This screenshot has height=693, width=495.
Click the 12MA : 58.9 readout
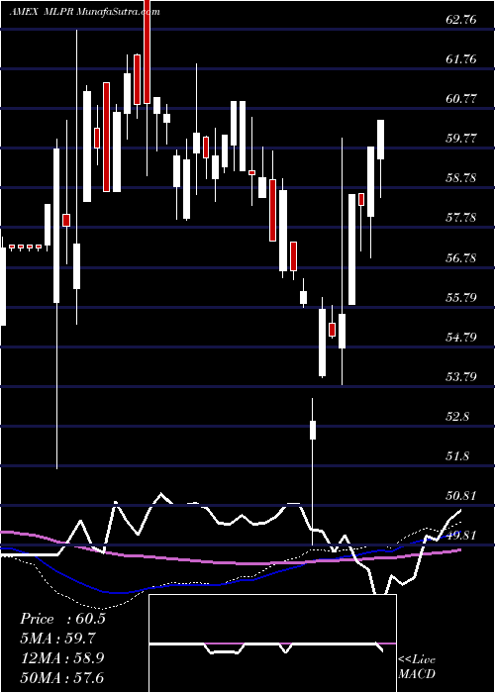pos(62,658)
